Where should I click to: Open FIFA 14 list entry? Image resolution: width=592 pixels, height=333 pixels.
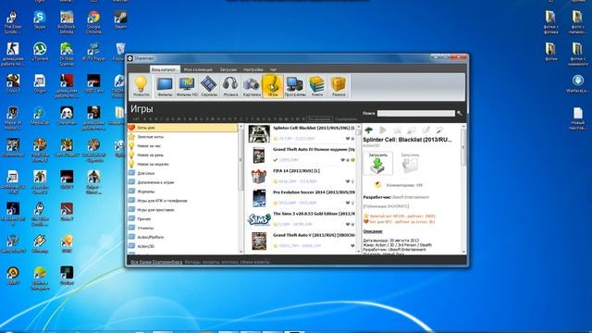click(x=301, y=177)
